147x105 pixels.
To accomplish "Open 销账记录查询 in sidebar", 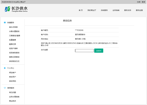I will click(x=14, y=57).
